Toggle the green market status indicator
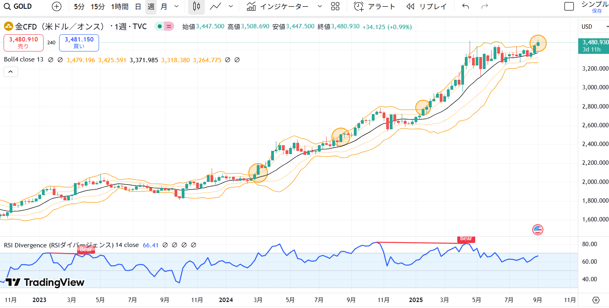 coord(159,27)
